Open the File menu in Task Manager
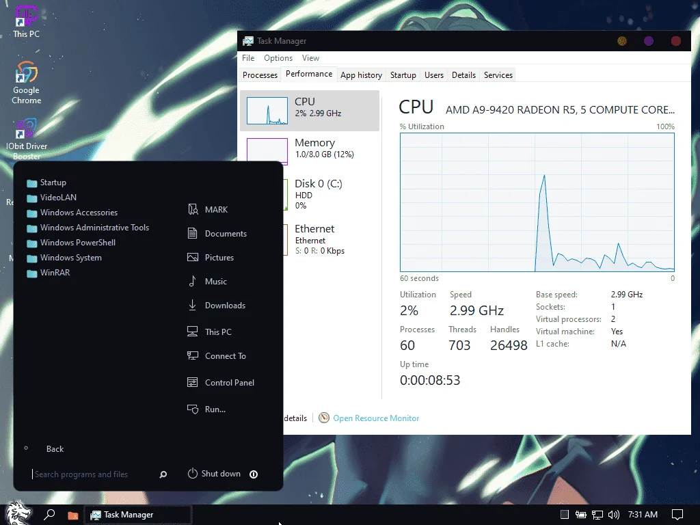 [248, 58]
